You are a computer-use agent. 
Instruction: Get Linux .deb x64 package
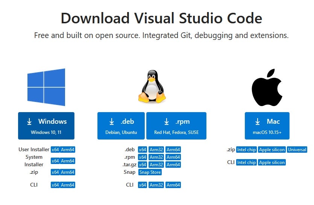point(143,150)
